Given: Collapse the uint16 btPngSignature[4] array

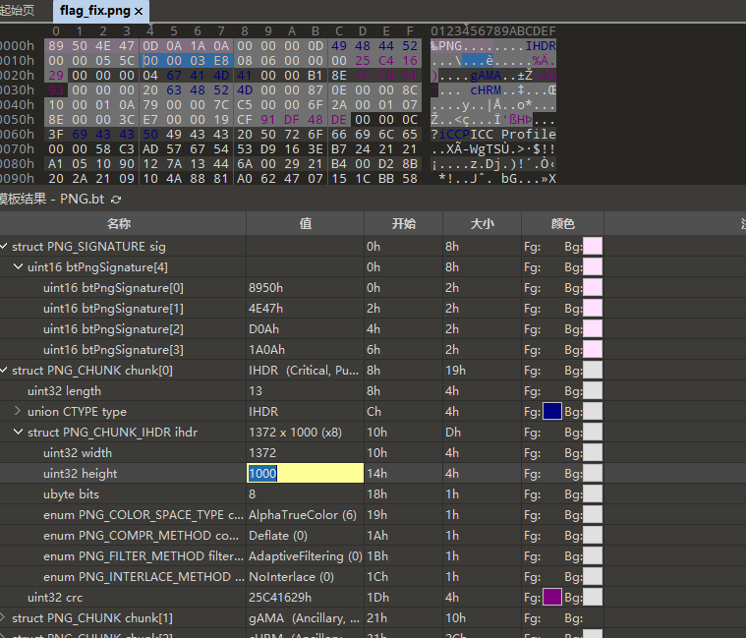Looking at the screenshot, I should [x=19, y=267].
